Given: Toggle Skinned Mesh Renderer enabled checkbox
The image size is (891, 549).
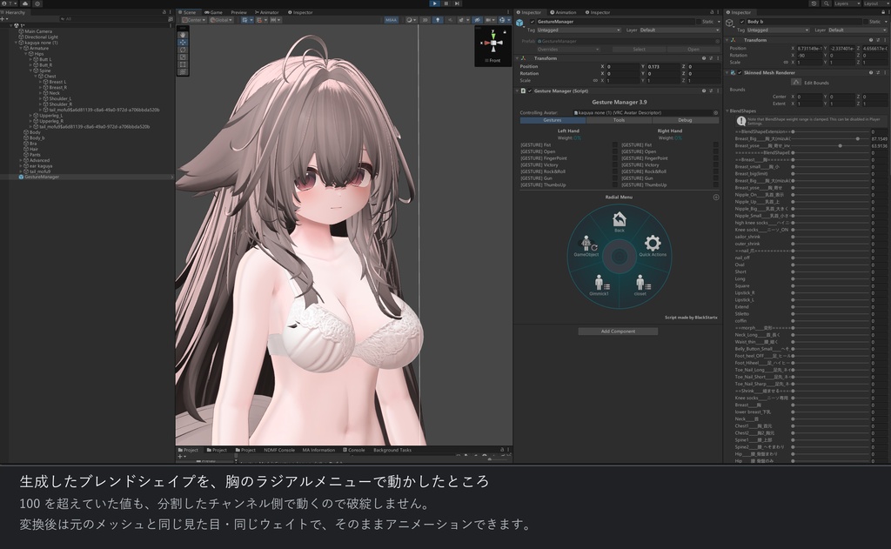Looking at the screenshot, I should click(740, 73).
